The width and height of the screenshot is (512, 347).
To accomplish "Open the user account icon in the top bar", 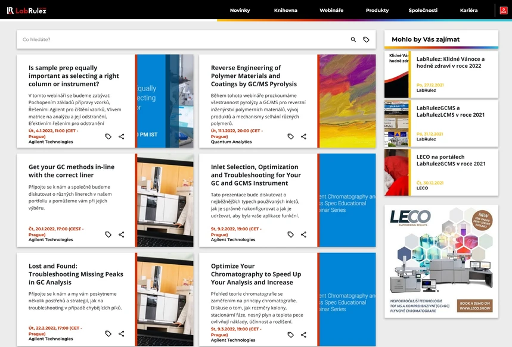I will tap(504, 10).
